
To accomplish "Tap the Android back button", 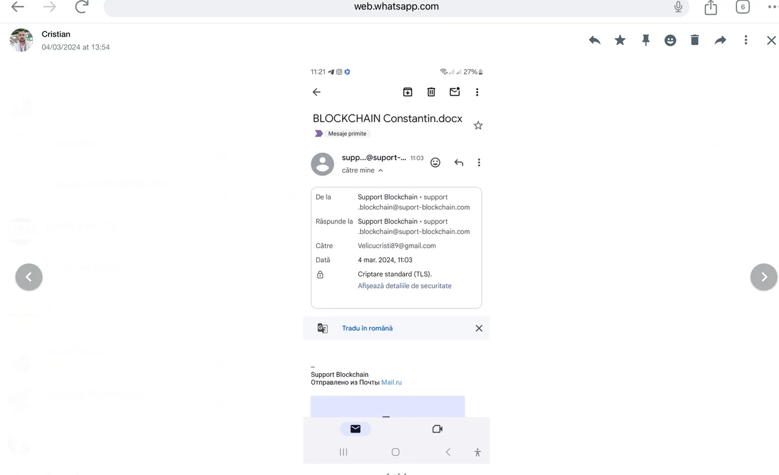I will [448, 452].
